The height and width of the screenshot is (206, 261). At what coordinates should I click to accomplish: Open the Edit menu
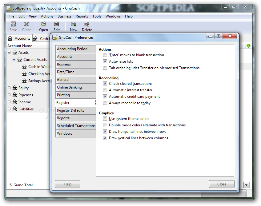(x=22, y=16)
